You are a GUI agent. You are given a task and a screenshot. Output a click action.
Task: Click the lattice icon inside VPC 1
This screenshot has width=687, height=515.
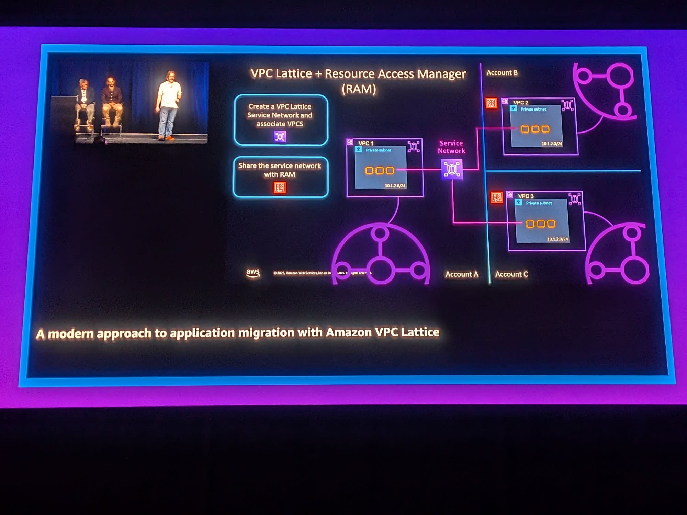point(414,147)
